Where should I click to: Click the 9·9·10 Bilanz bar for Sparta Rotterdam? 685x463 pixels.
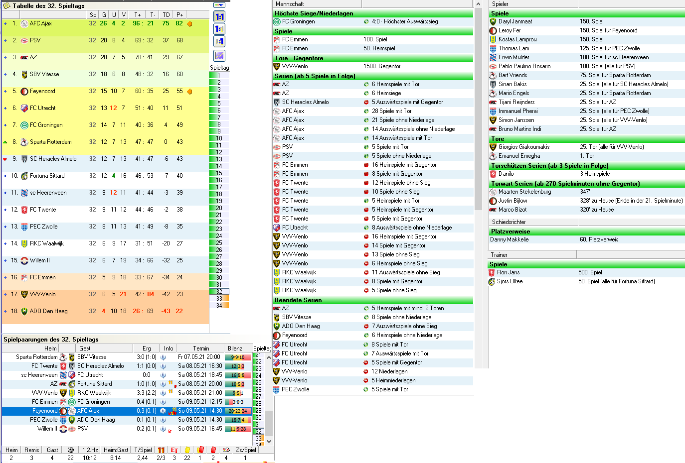pos(238,357)
